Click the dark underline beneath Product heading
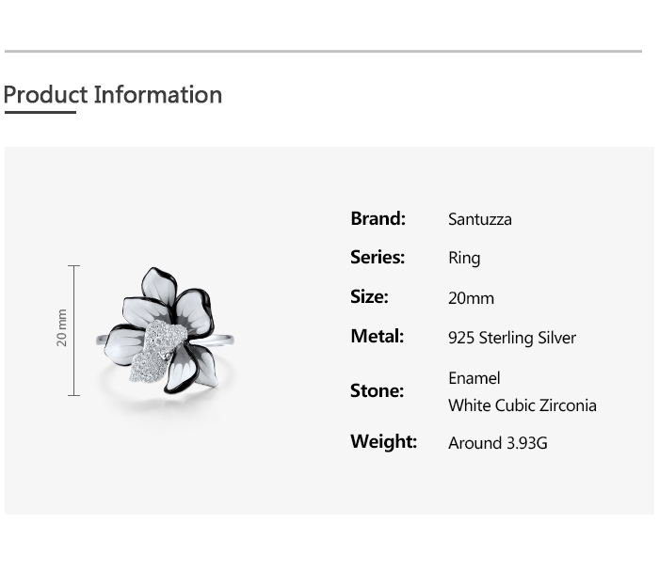 40,113
